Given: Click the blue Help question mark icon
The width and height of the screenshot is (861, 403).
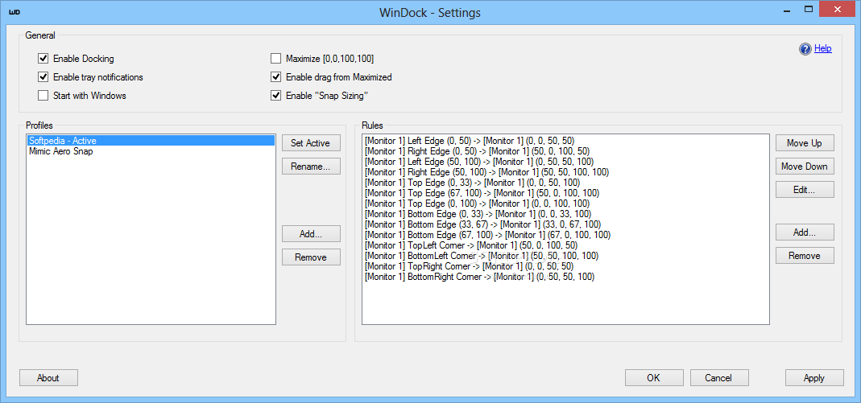Looking at the screenshot, I should pyautogui.click(x=805, y=49).
